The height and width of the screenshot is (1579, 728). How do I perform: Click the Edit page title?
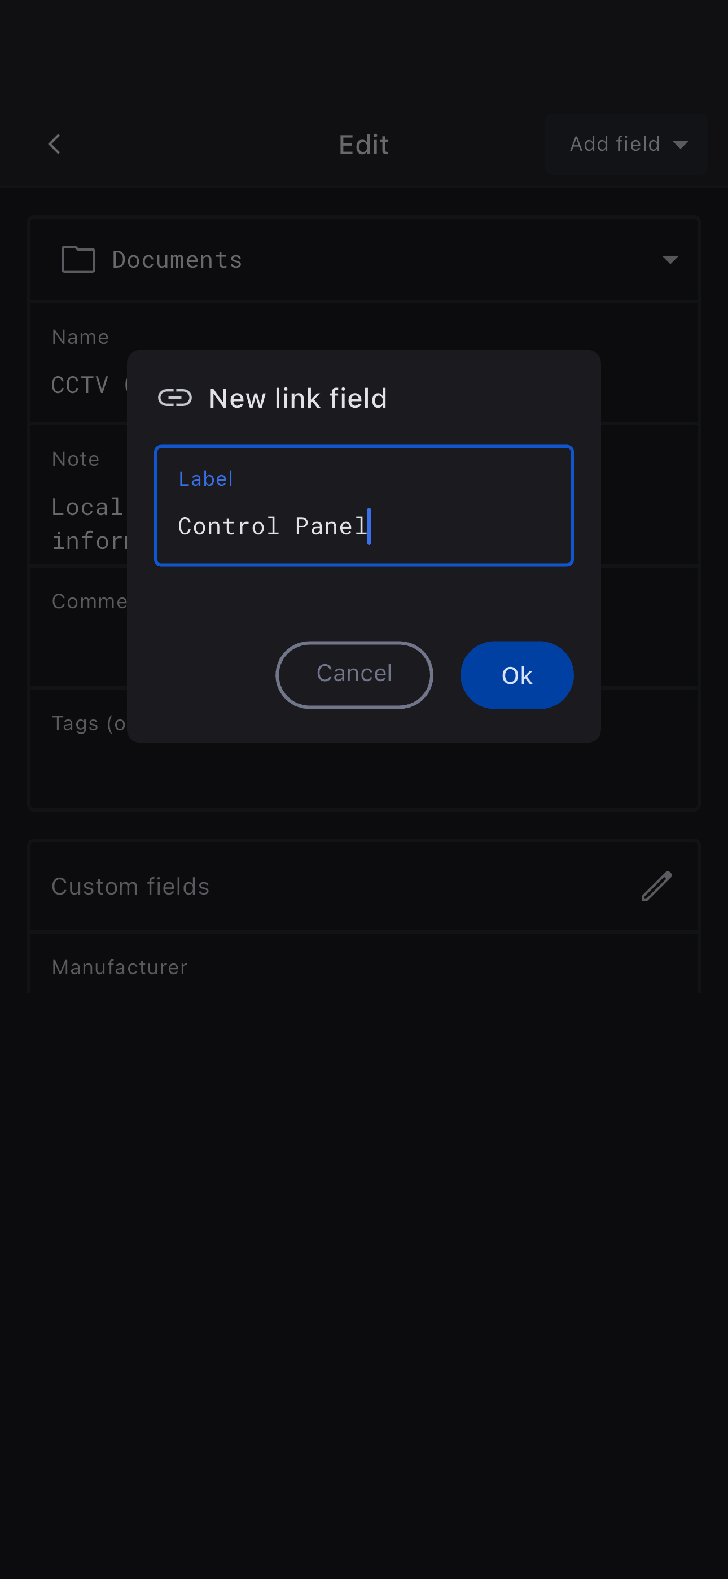point(363,145)
